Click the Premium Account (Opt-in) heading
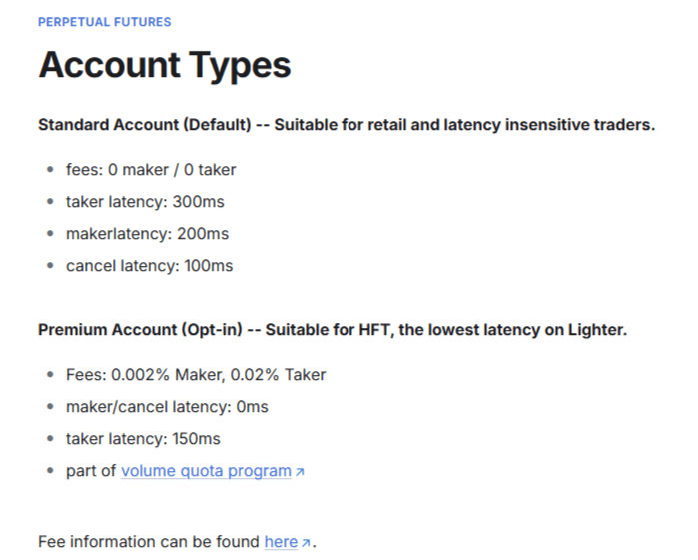698x560 pixels. click(140, 329)
